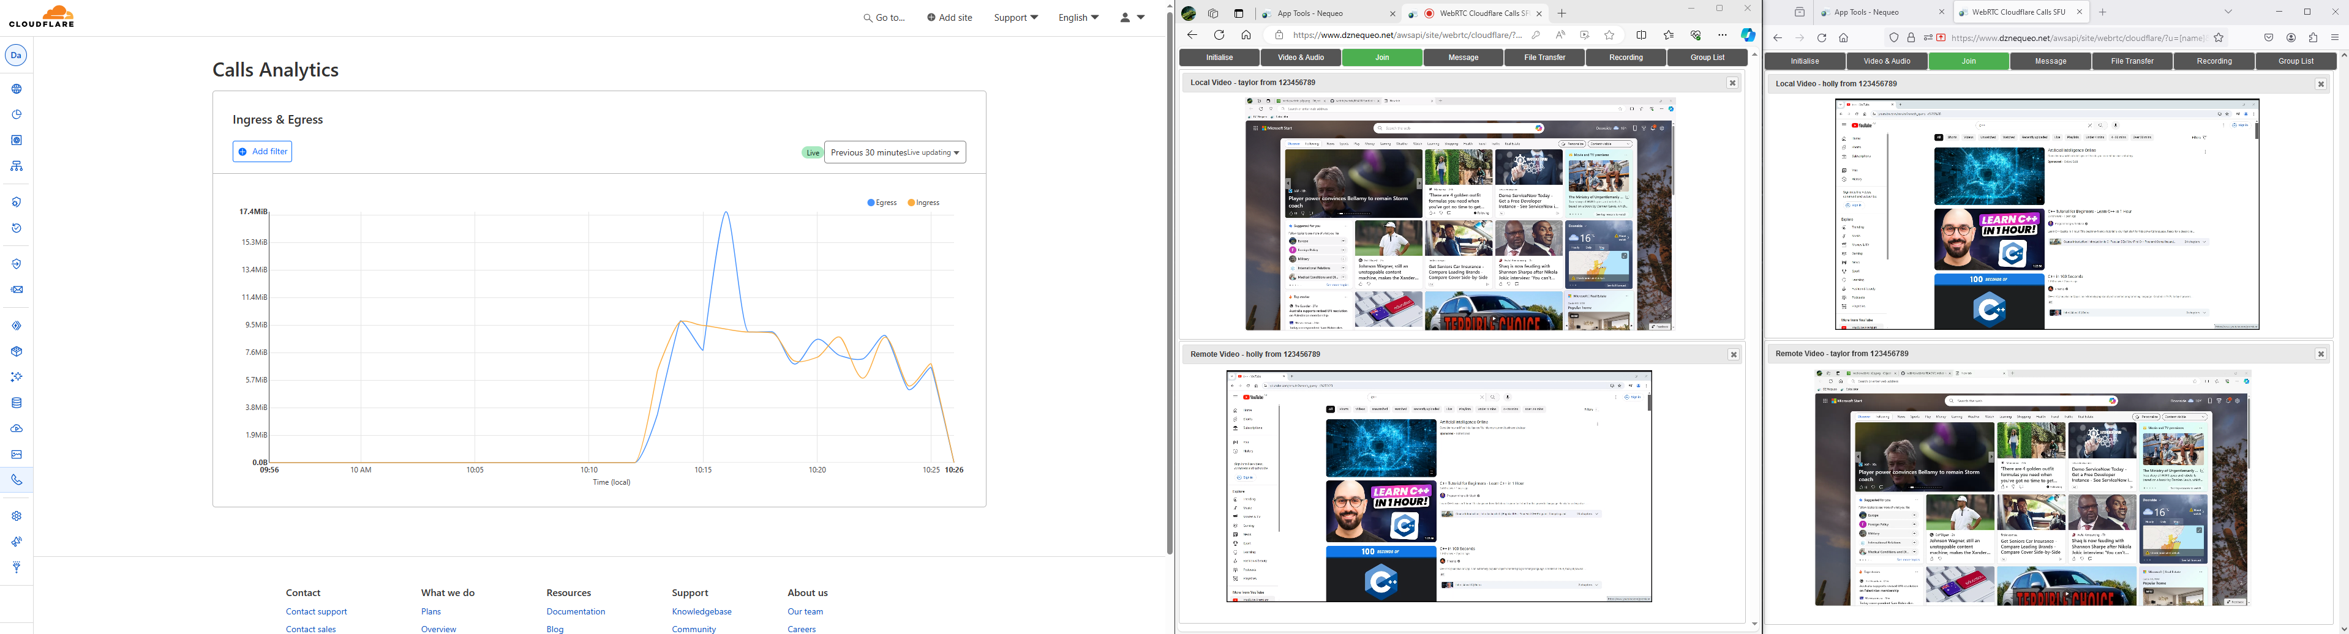The height and width of the screenshot is (634, 2349).
Task: Close the Remote Video - holly panel
Action: click(1734, 354)
